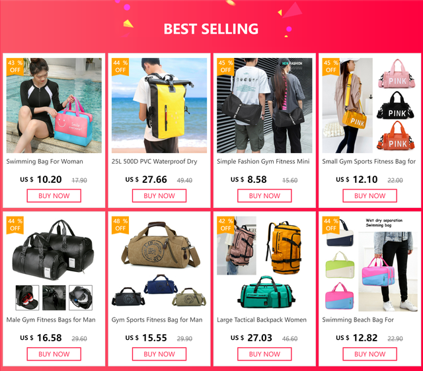Buy the US $15.55 Gym Sports Fitness Bag
Screen dimensions: 423x371
click(159, 354)
